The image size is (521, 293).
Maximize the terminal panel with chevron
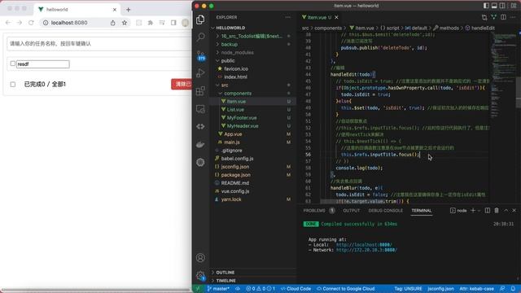[506, 210]
